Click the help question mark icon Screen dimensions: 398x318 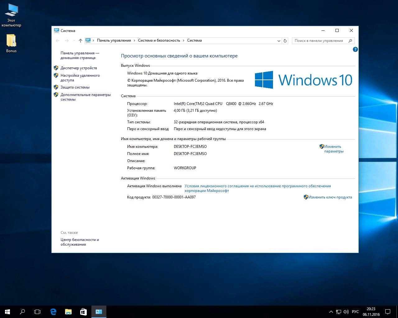[x=355, y=49]
